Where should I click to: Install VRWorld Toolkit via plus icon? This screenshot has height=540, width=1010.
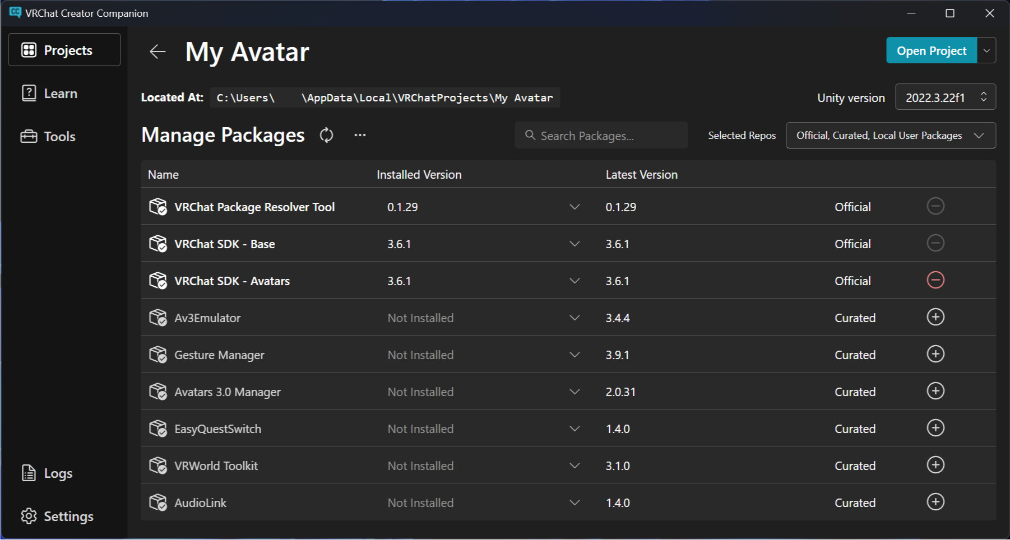tap(935, 465)
